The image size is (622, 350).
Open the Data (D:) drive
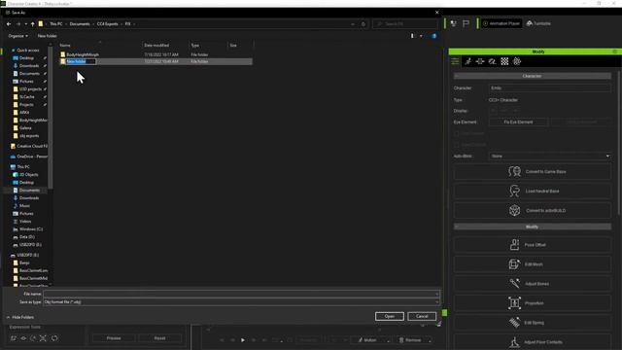[x=26, y=237]
